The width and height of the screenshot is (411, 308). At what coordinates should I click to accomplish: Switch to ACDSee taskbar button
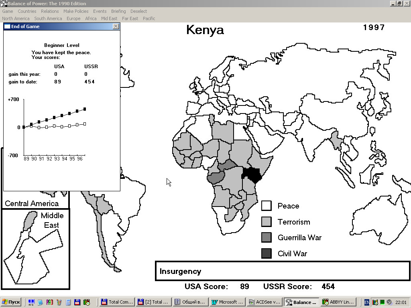(x=264, y=302)
